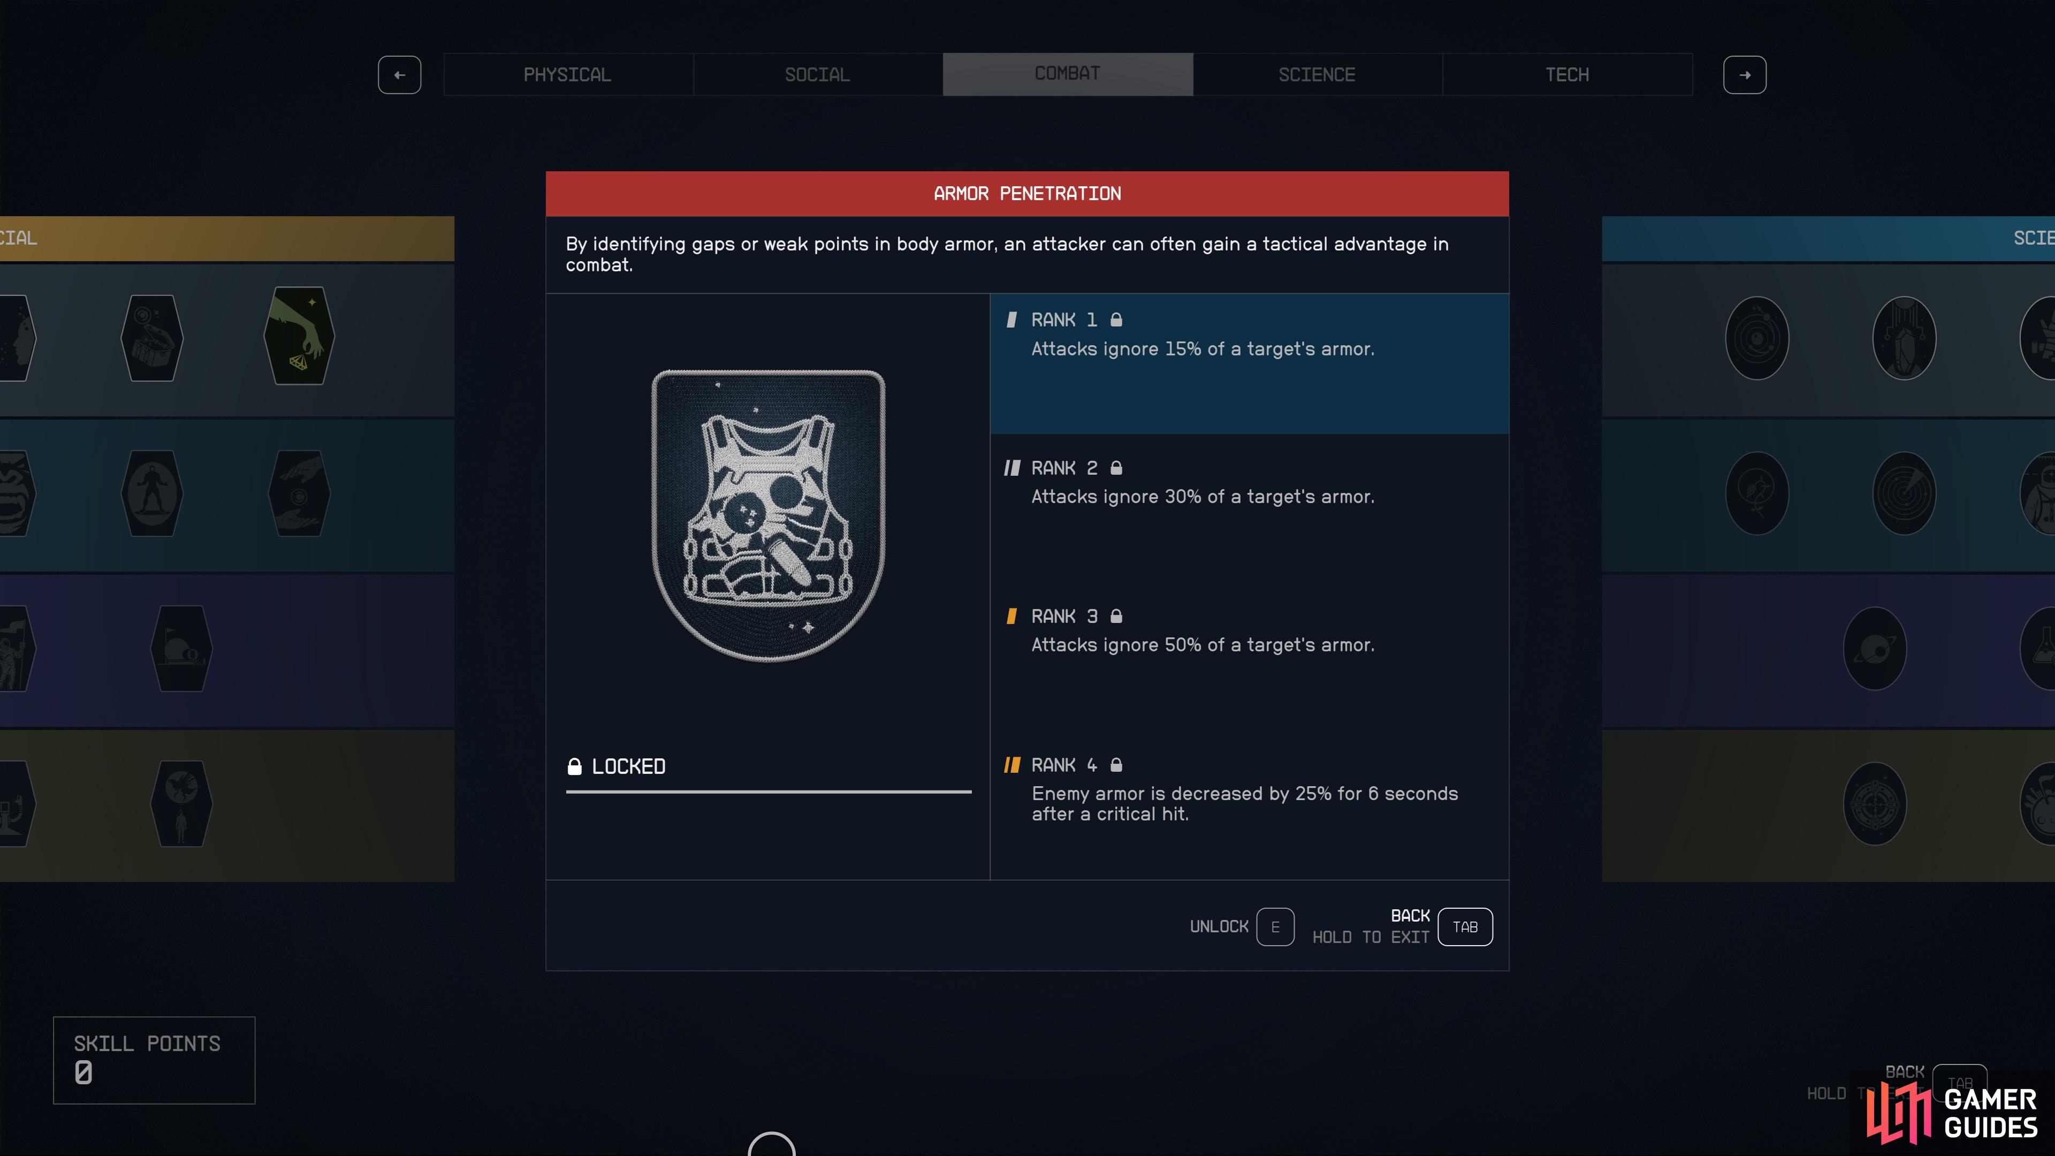Click the ringed planet science skill badge
The image size is (2055, 1156).
1875,649
